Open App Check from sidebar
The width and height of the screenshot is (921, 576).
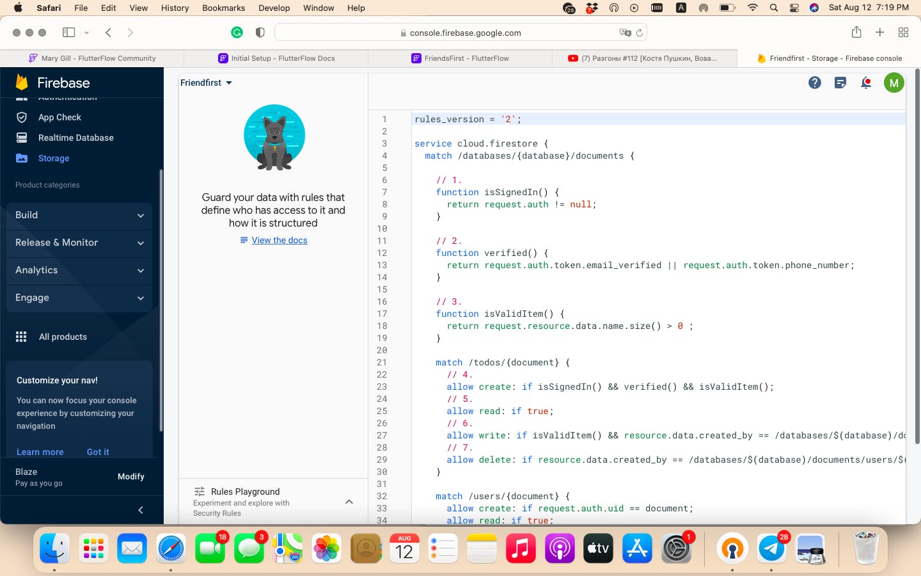click(59, 117)
